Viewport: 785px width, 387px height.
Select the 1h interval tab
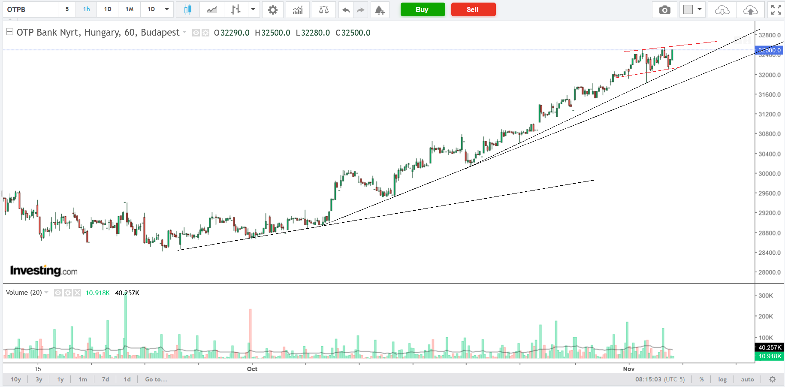tap(87, 9)
